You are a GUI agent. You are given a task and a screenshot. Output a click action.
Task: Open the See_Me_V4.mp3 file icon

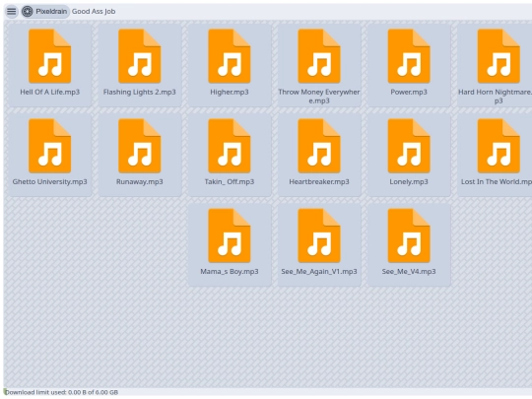tap(409, 235)
